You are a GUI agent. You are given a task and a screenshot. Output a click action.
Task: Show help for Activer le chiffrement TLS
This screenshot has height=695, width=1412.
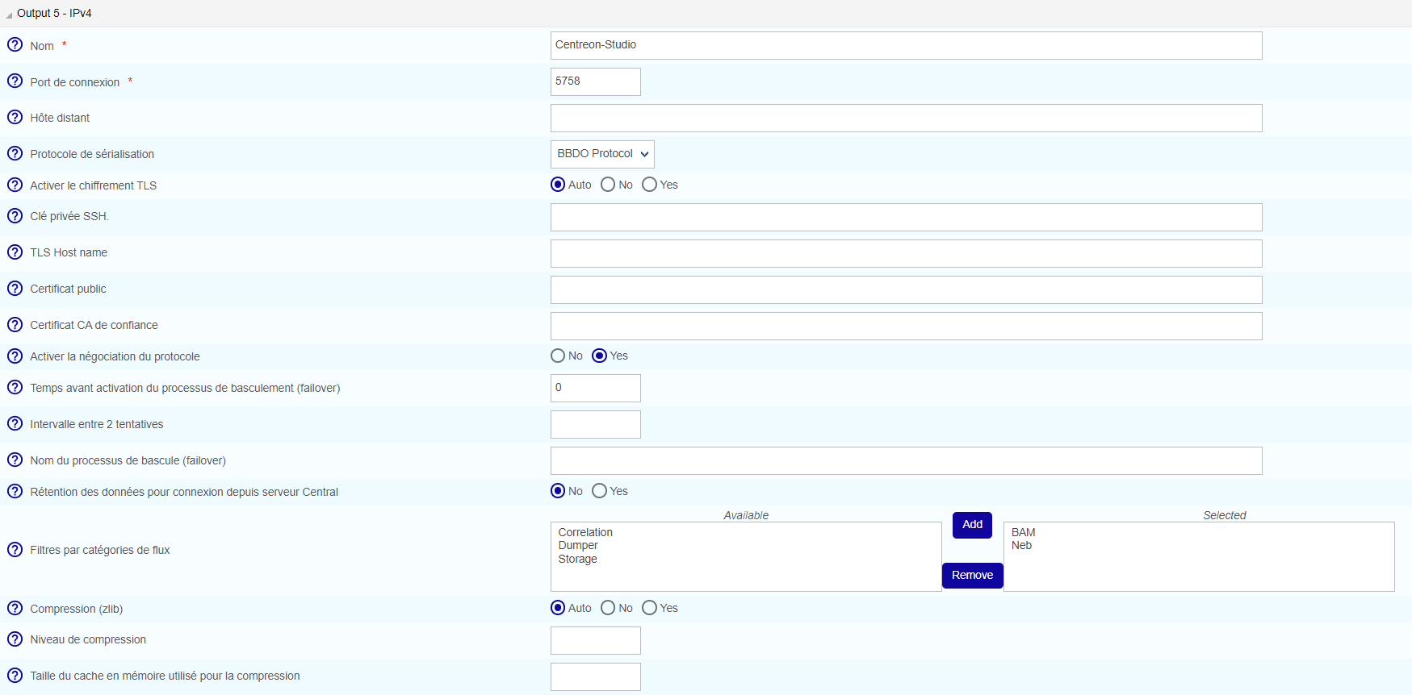(15, 185)
